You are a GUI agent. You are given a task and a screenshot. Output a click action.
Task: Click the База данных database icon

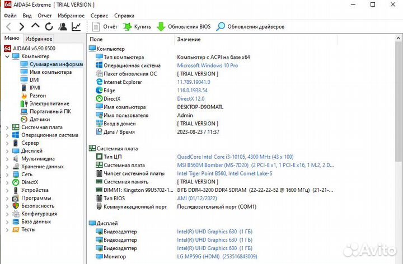[16, 221]
